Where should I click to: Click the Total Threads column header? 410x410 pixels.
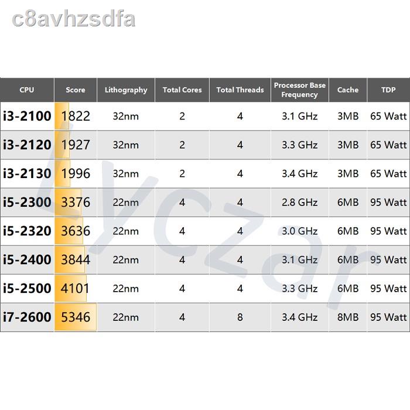240,90
